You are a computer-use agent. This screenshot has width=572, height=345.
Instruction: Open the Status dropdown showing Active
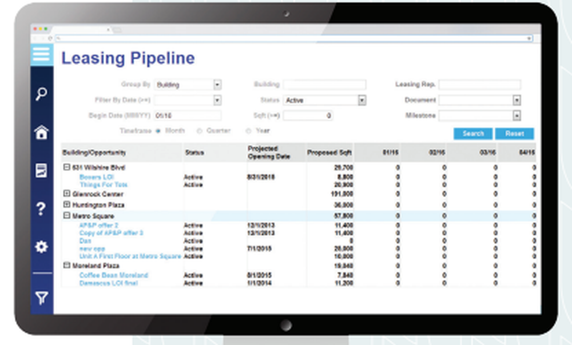362,99
